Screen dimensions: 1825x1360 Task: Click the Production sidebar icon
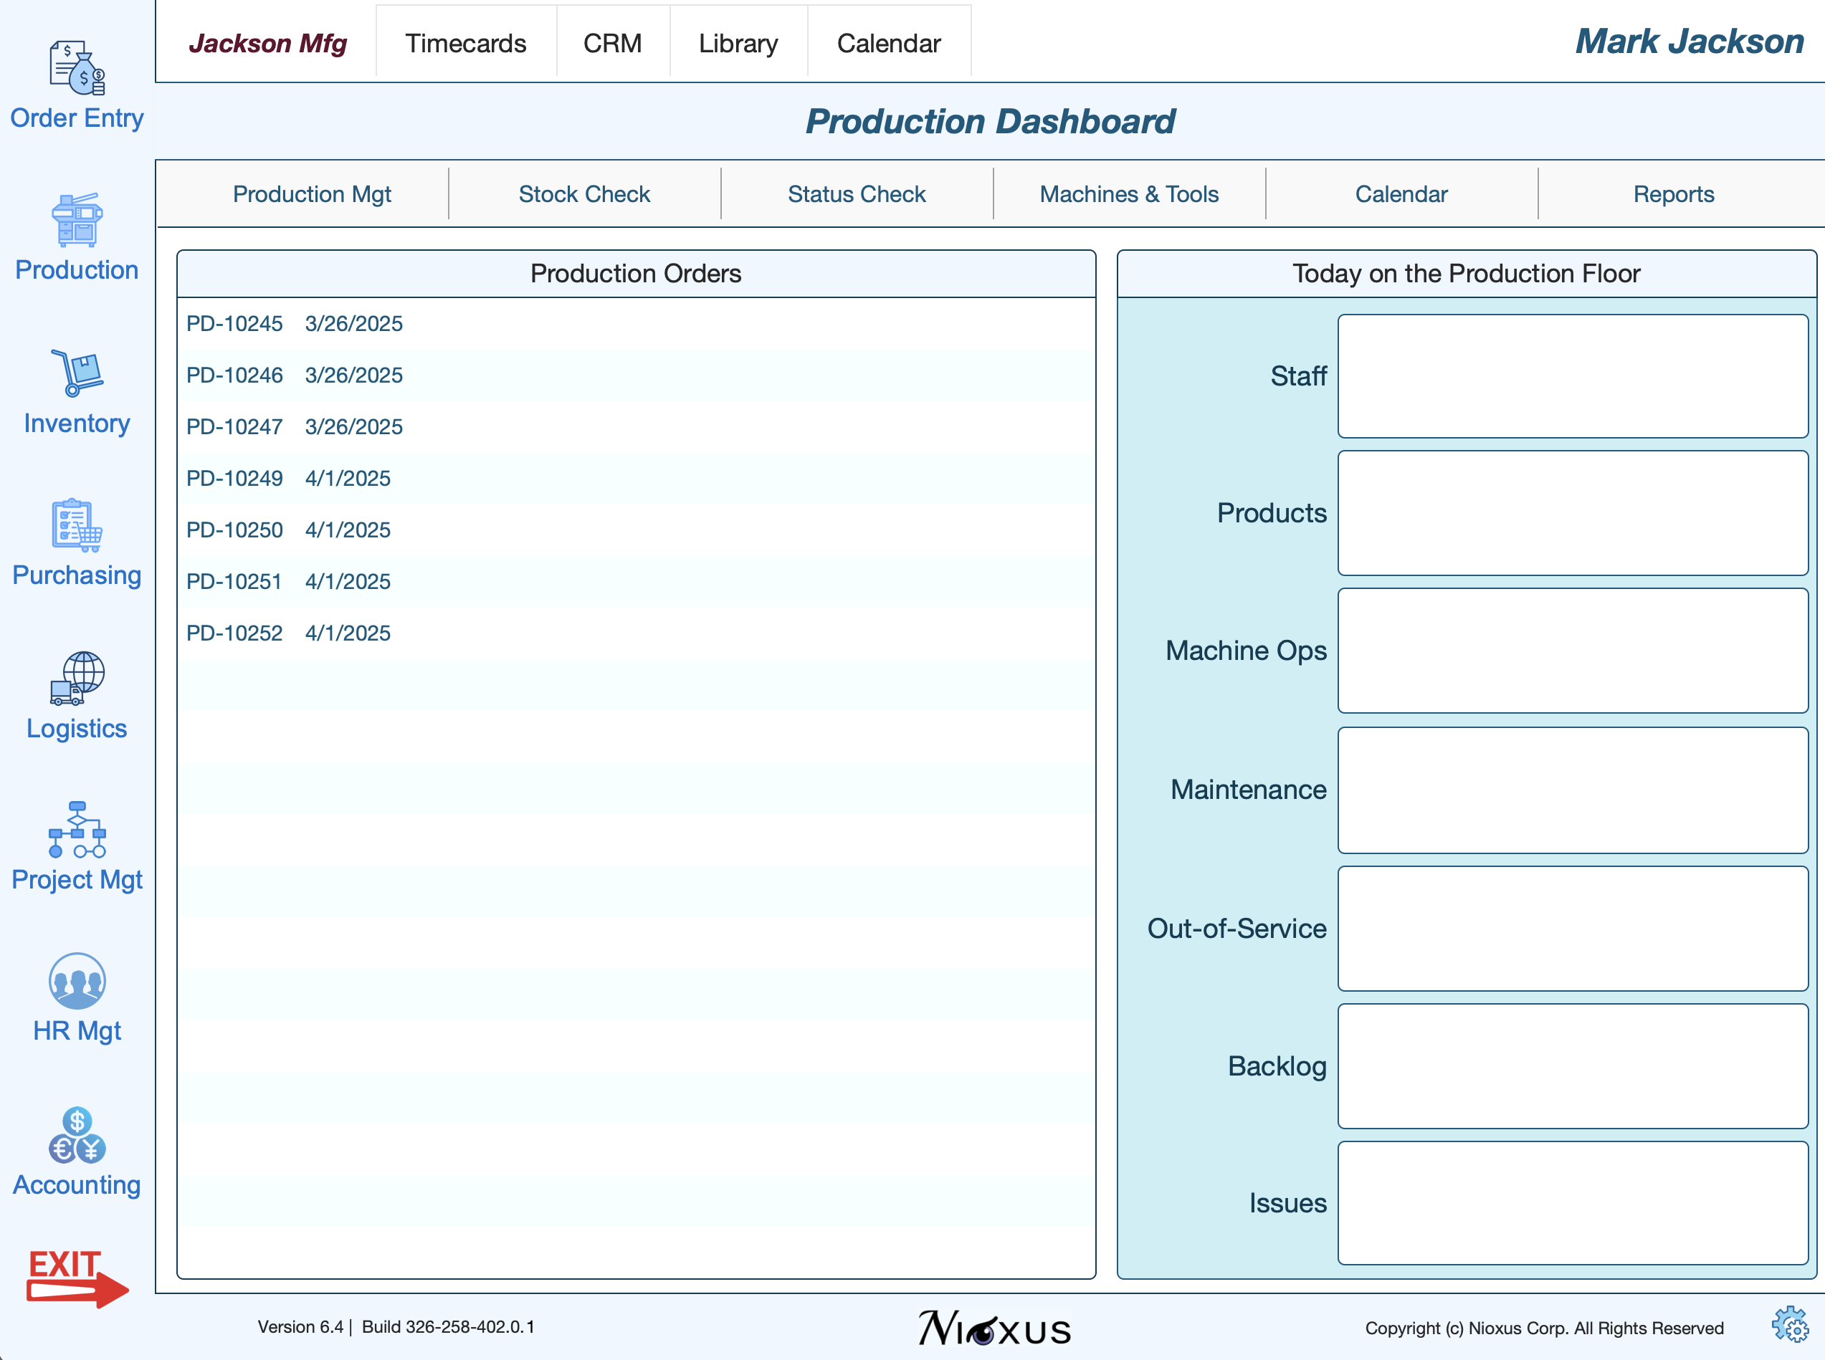77,220
